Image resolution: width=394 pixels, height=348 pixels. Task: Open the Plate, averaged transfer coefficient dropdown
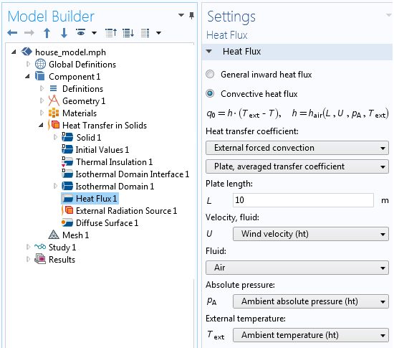pyautogui.click(x=297, y=166)
